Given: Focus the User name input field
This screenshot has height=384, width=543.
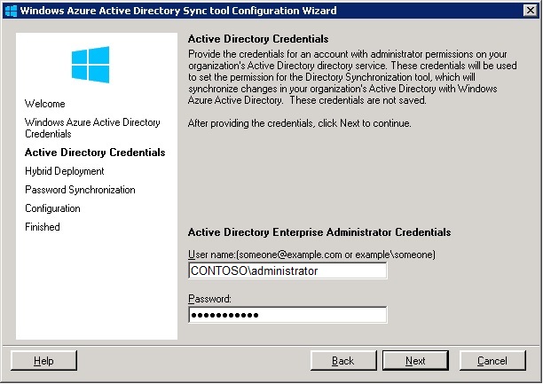Looking at the screenshot, I should click(287, 270).
